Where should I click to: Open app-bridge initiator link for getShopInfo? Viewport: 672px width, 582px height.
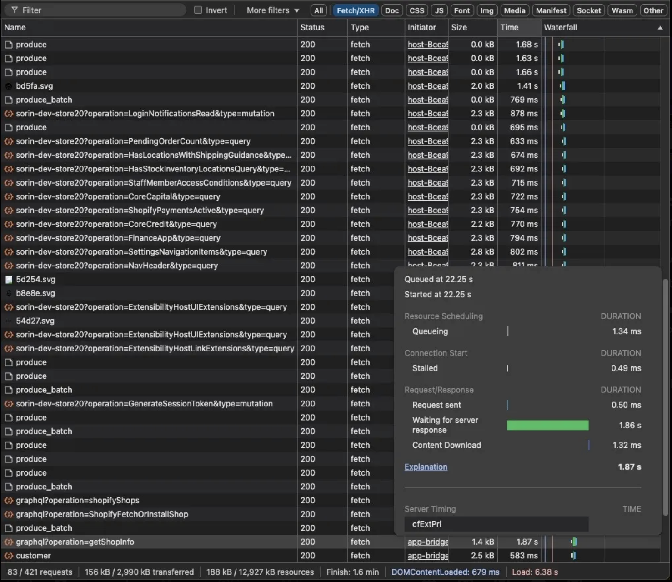(427, 542)
